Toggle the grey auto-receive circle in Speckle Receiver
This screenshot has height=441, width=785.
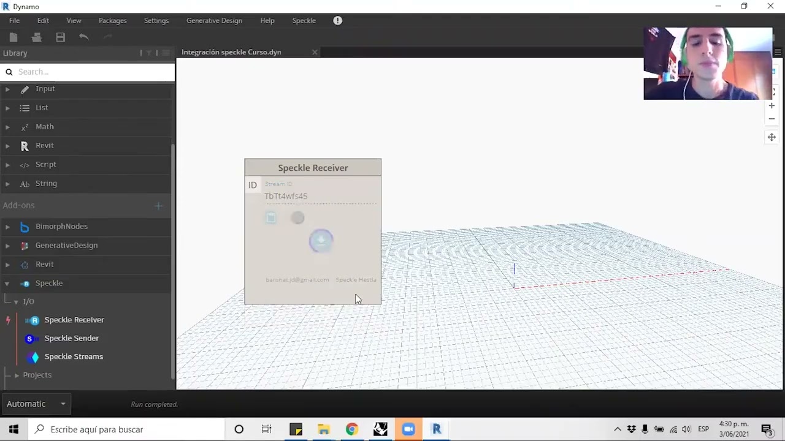click(x=297, y=217)
